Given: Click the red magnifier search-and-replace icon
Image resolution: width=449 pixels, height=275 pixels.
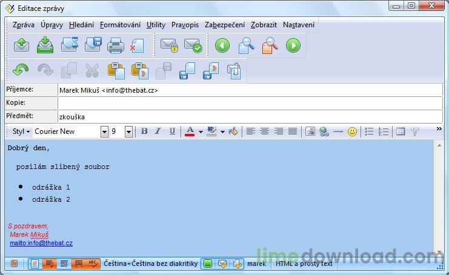Looking at the screenshot, I should pos(270,45).
